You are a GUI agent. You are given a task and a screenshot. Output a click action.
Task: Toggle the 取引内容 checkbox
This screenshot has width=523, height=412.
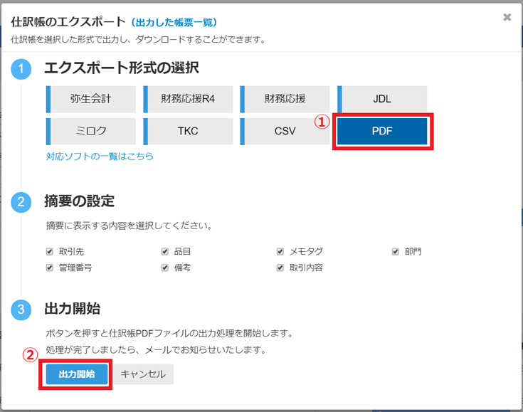click(280, 268)
